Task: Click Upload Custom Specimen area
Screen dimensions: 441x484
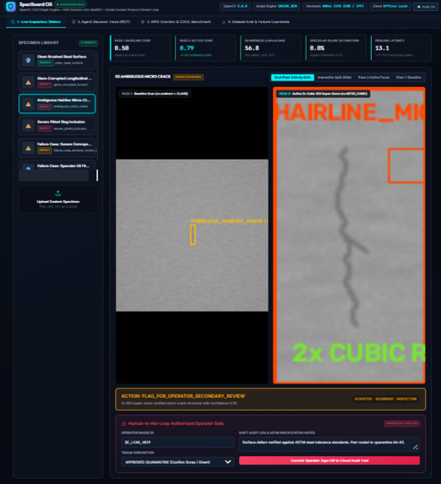Action: (x=58, y=199)
